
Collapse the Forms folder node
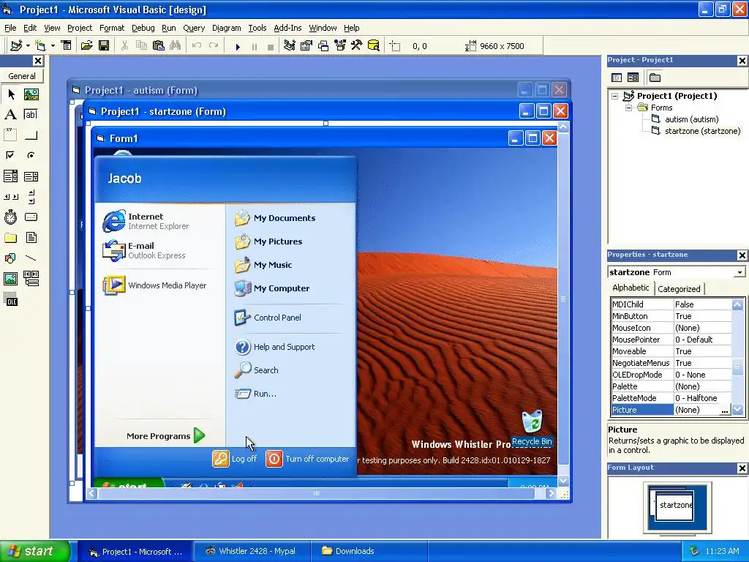pos(628,108)
